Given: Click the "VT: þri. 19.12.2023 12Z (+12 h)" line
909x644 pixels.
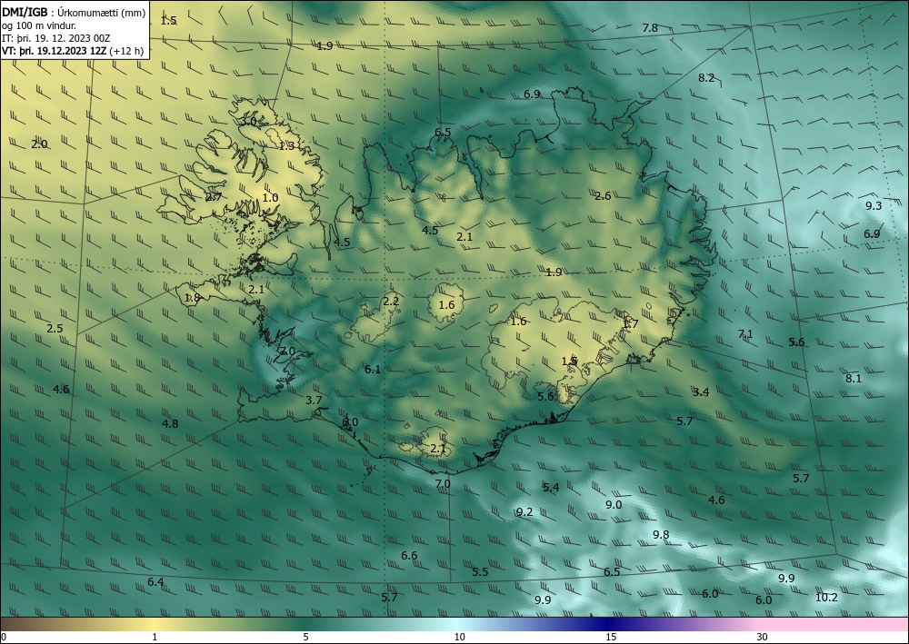Looking at the screenshot, I should click(73, 51).
